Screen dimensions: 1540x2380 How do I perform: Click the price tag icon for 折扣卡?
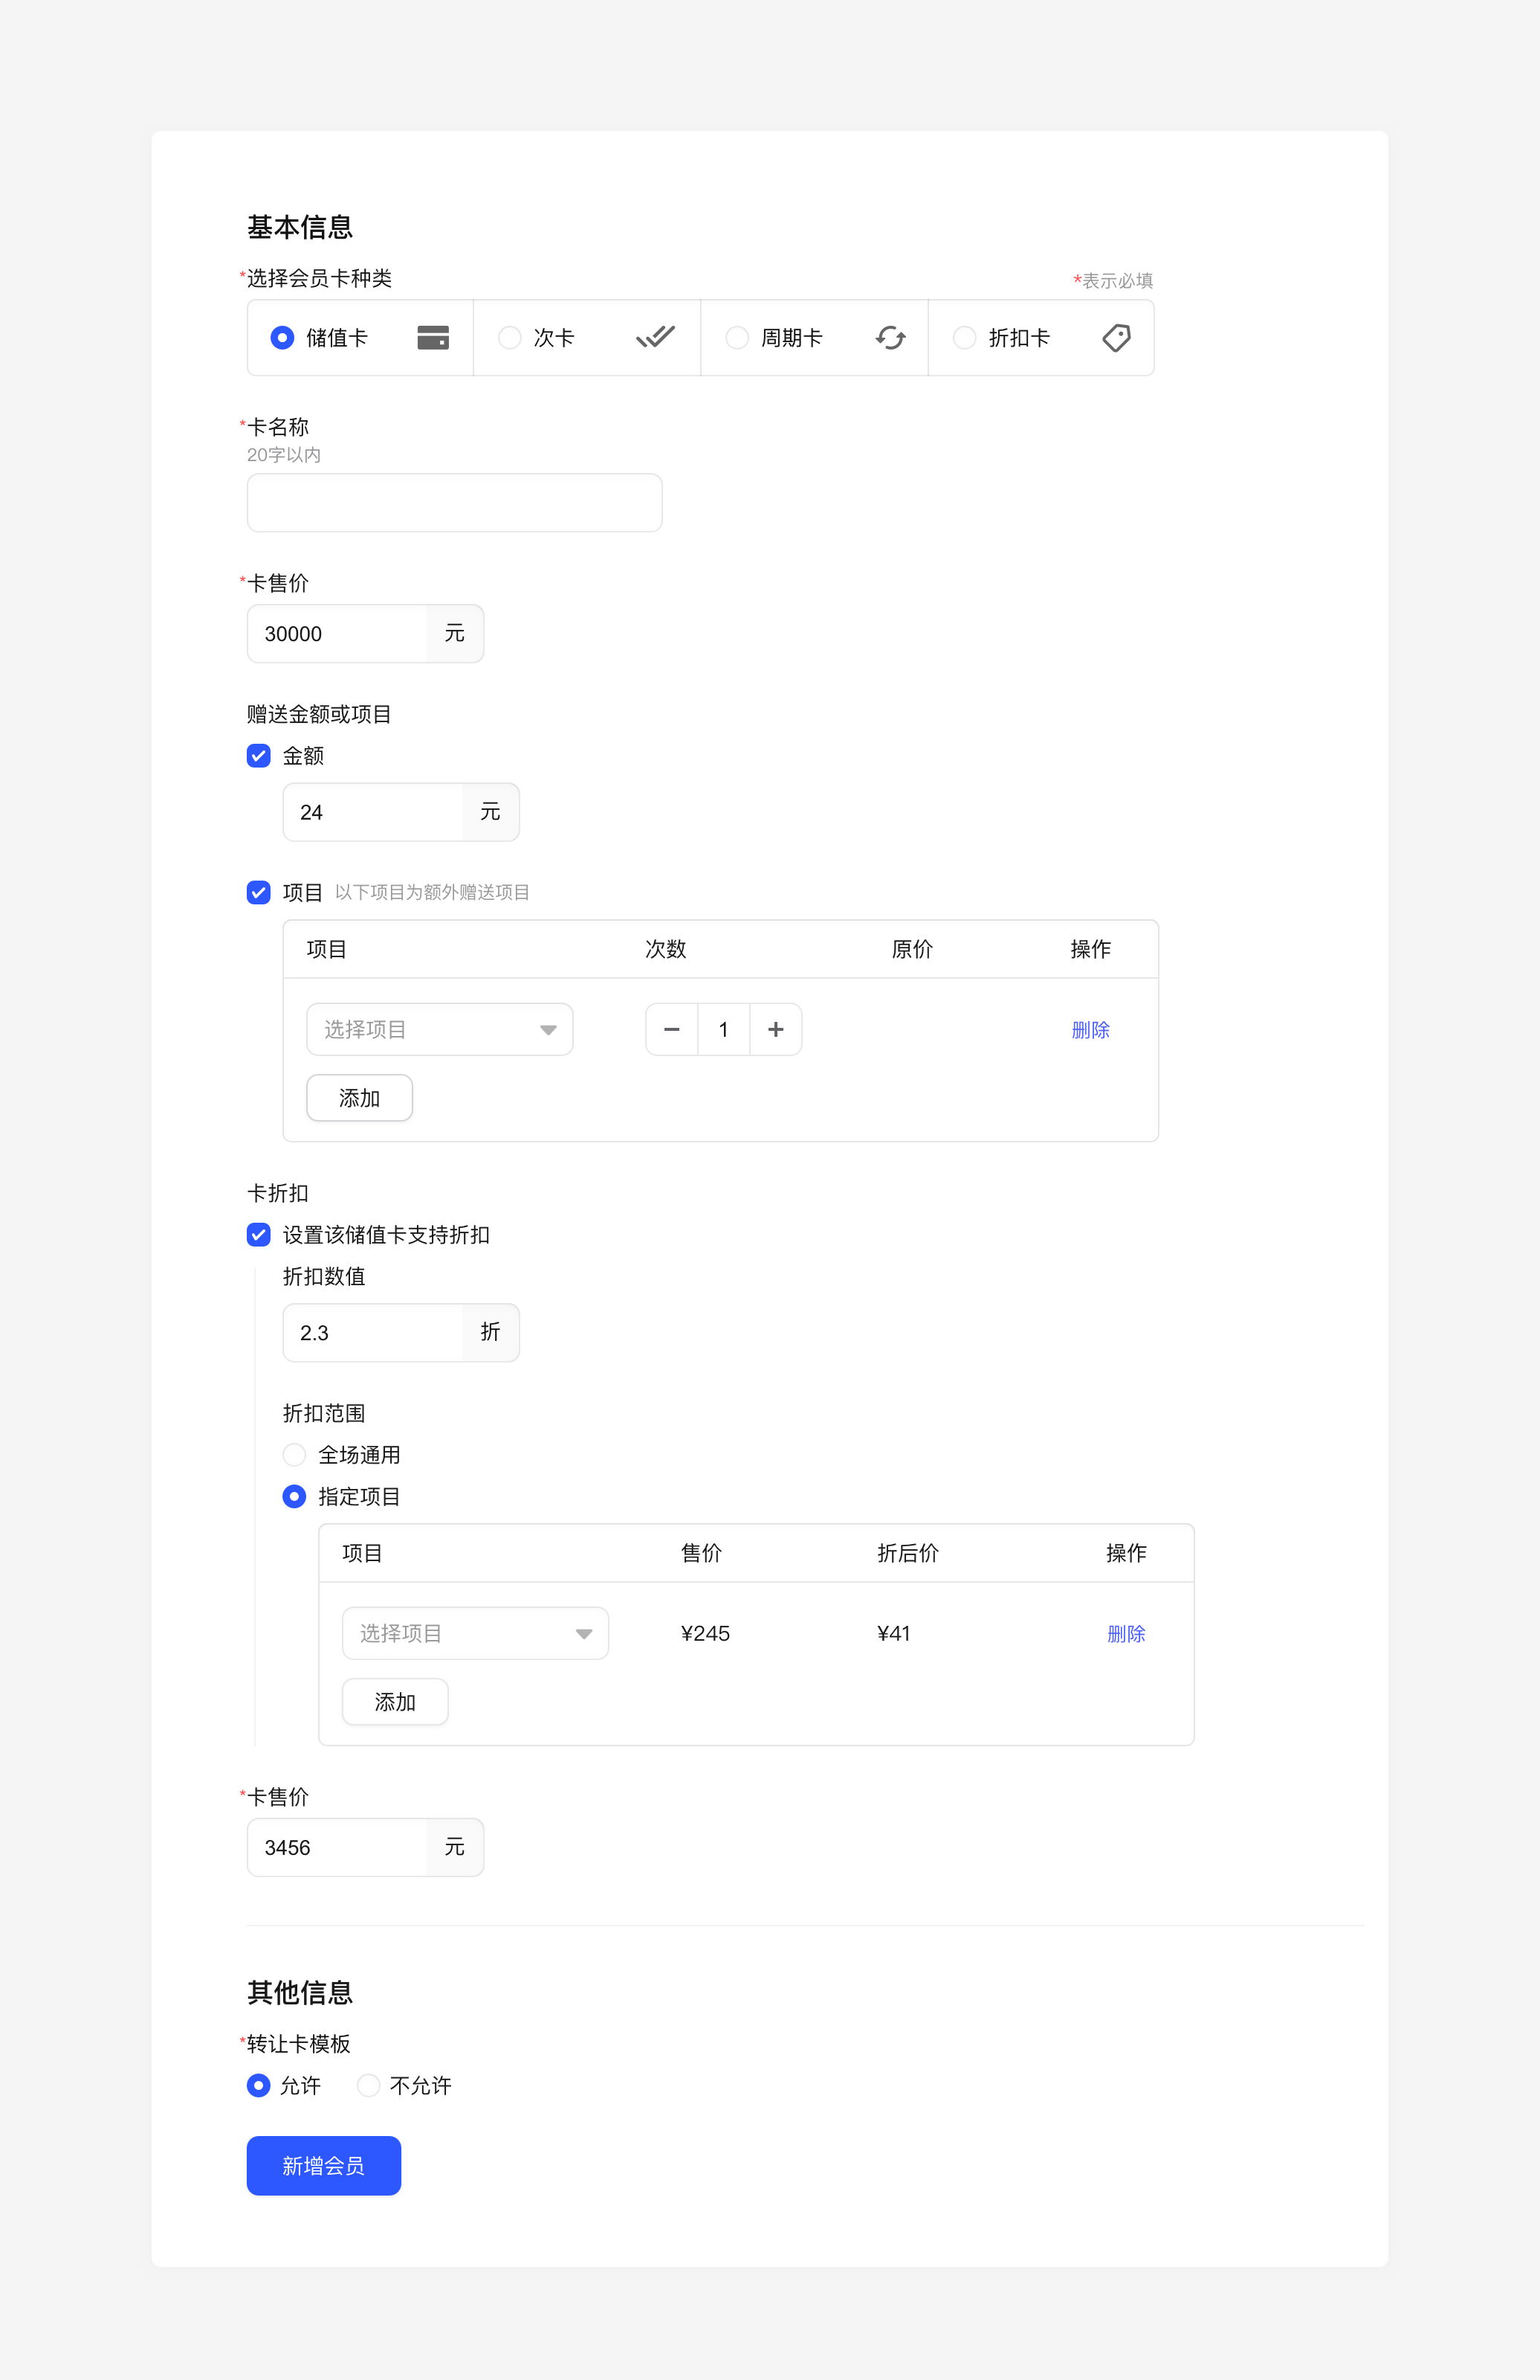[1116, 338]
